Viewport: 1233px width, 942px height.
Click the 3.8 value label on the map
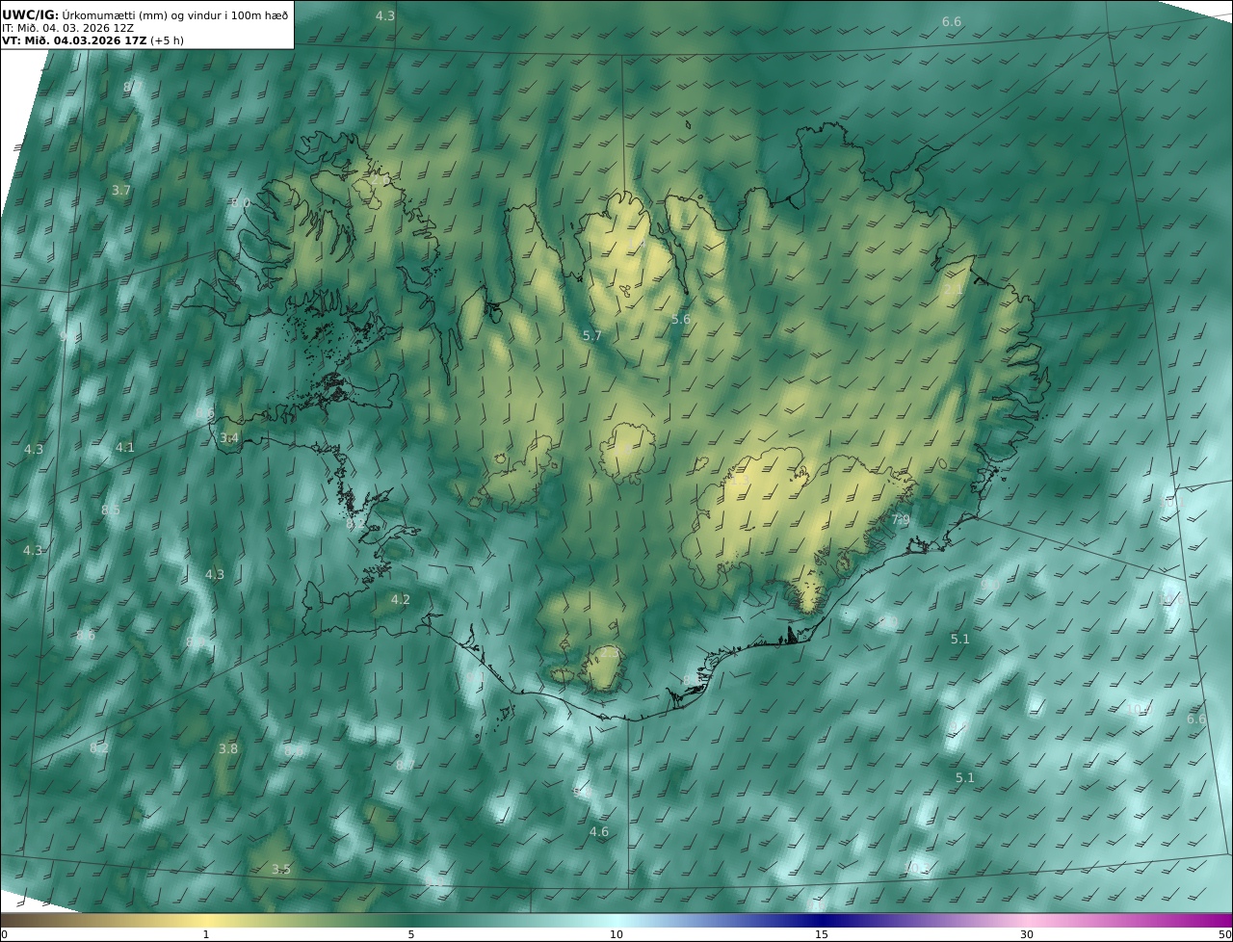click(227, 749)
